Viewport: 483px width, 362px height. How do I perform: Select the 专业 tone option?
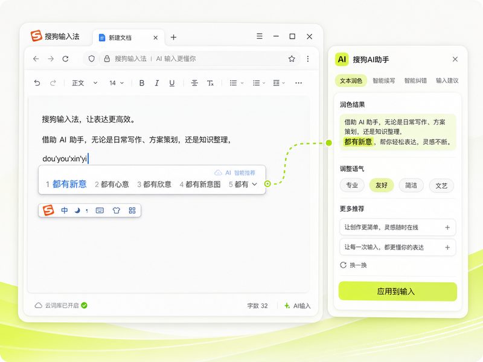(352, 185)
